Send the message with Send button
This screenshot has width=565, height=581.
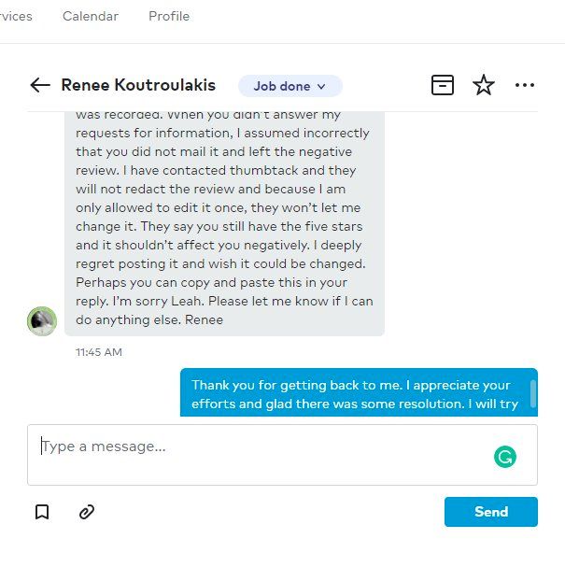pos(491,512)
